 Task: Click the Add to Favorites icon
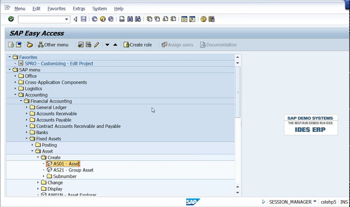pos(80,45)
